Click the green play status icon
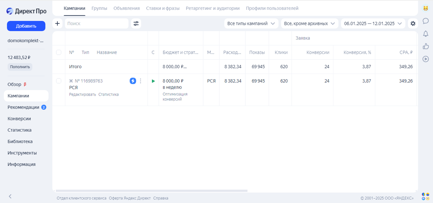The image size is (433, 203). 153,81
